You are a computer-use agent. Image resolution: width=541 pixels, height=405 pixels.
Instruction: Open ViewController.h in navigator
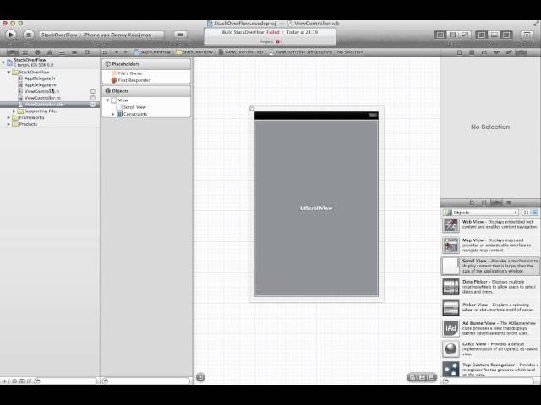(x=41, y=91)
